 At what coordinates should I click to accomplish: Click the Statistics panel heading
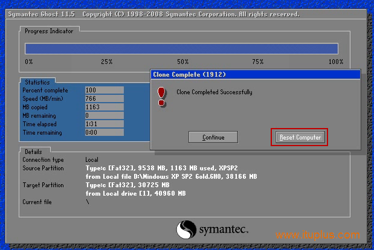37,82
